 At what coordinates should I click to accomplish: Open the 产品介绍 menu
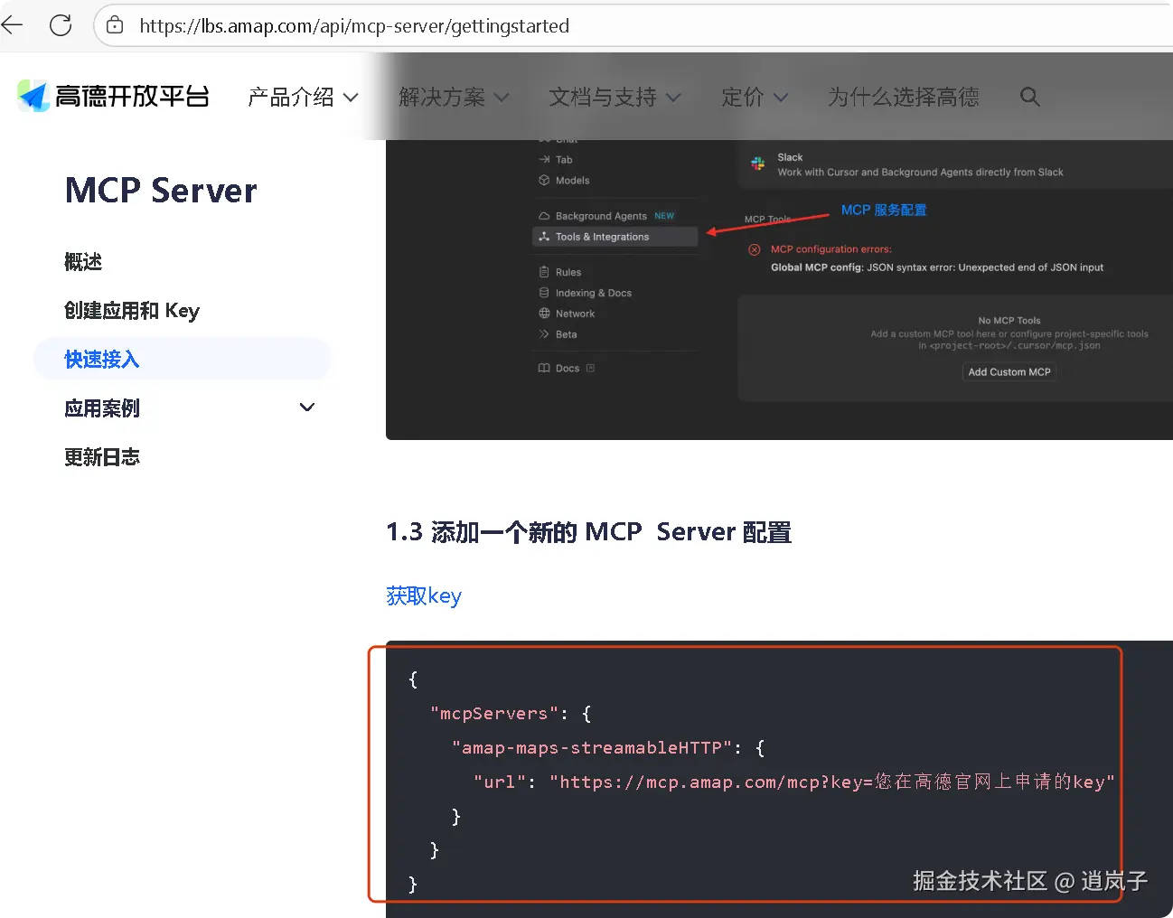[291, 97]
